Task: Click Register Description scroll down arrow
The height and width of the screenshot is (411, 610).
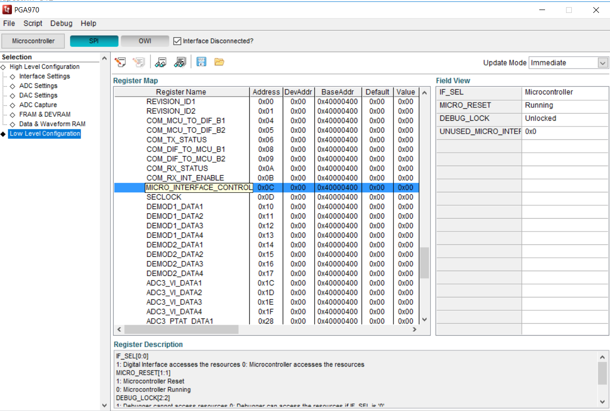Action: 602,401
